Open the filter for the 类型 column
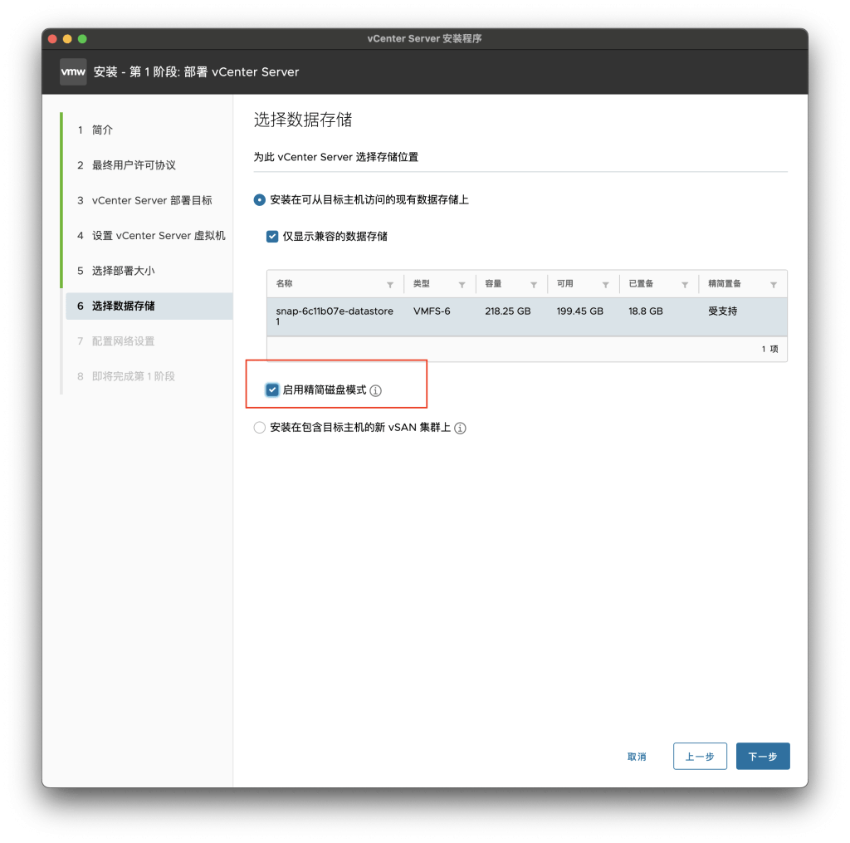The height and width of the screenshot is (843, 850). pos(462,285)
